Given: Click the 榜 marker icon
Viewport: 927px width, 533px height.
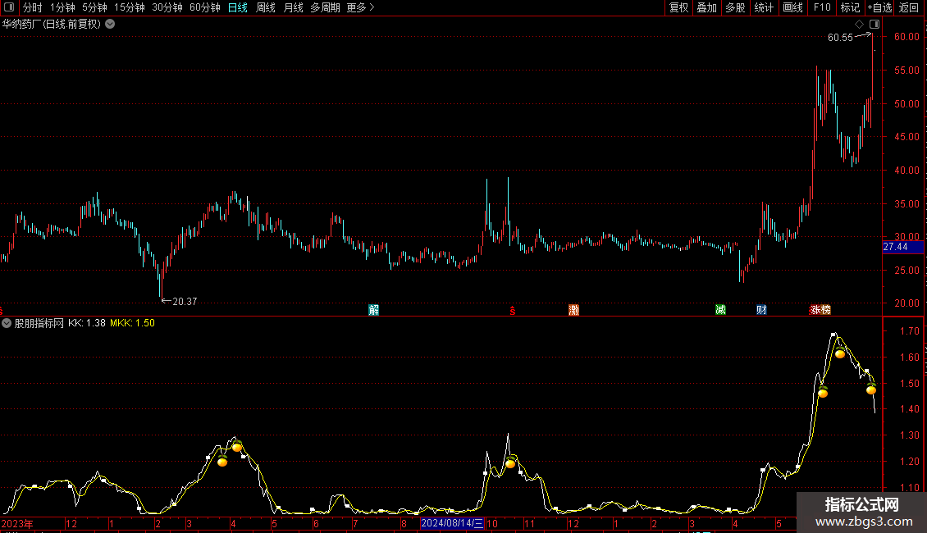Looking at the screenshot, I should tap(826, 310).
